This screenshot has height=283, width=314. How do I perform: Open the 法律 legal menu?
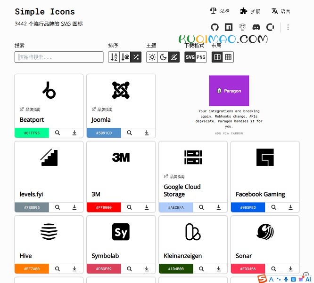point(220,11)
